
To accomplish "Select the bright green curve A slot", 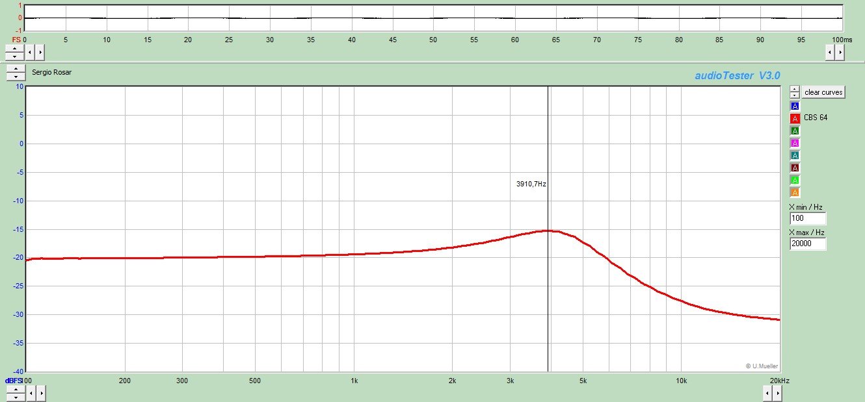I will [795, 180].
